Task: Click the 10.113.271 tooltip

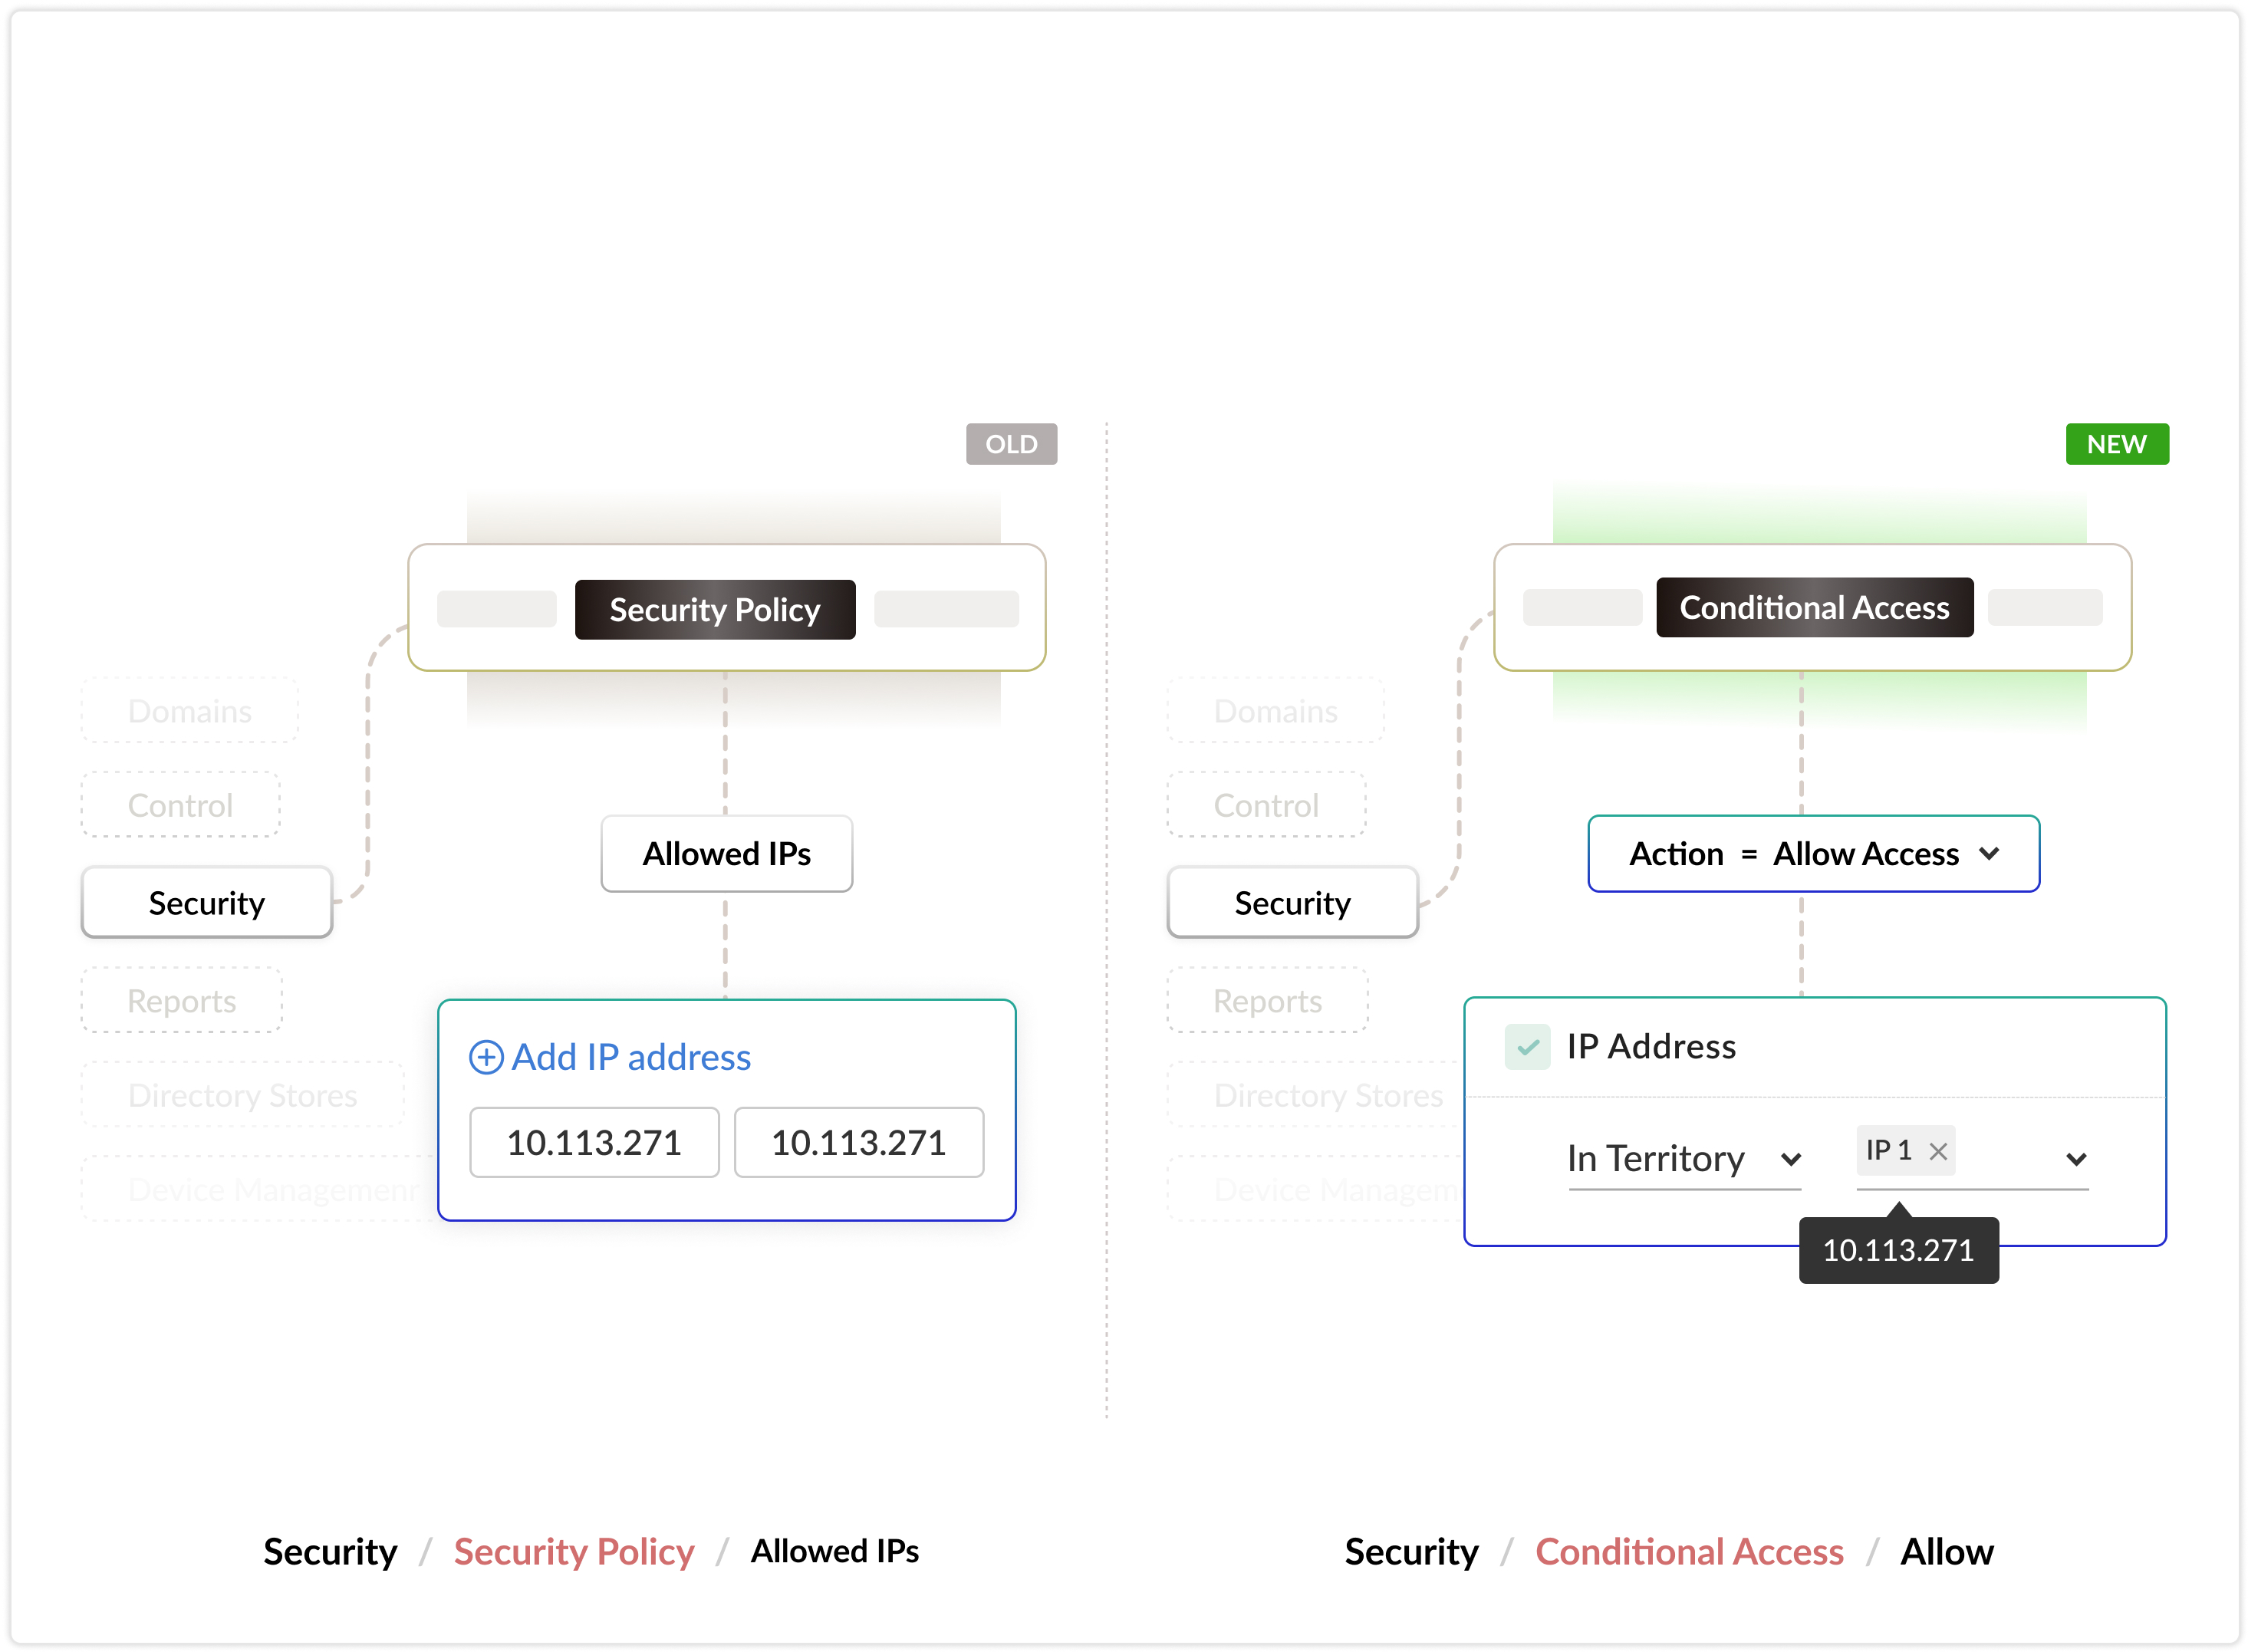Action: click(1898, 1250)
